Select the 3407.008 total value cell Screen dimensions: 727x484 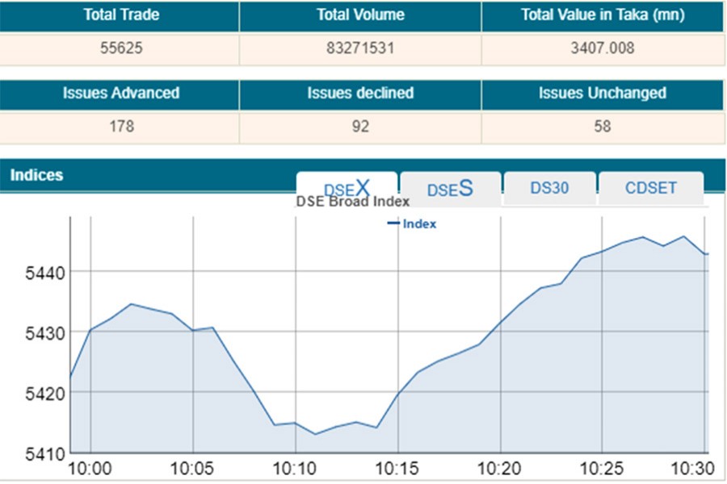602,48
